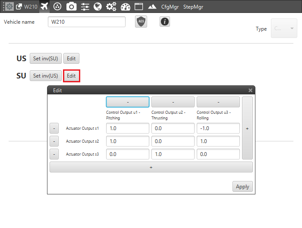This screenshot has width=302, height=228.
Task: Click the Vehicle name input field
Action: click(x=87, y=22)
